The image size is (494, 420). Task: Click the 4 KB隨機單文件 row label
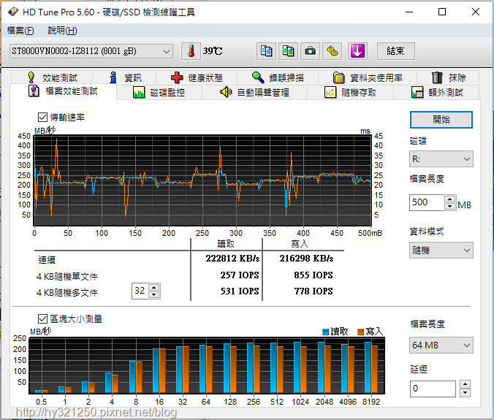tap(67, 277)
